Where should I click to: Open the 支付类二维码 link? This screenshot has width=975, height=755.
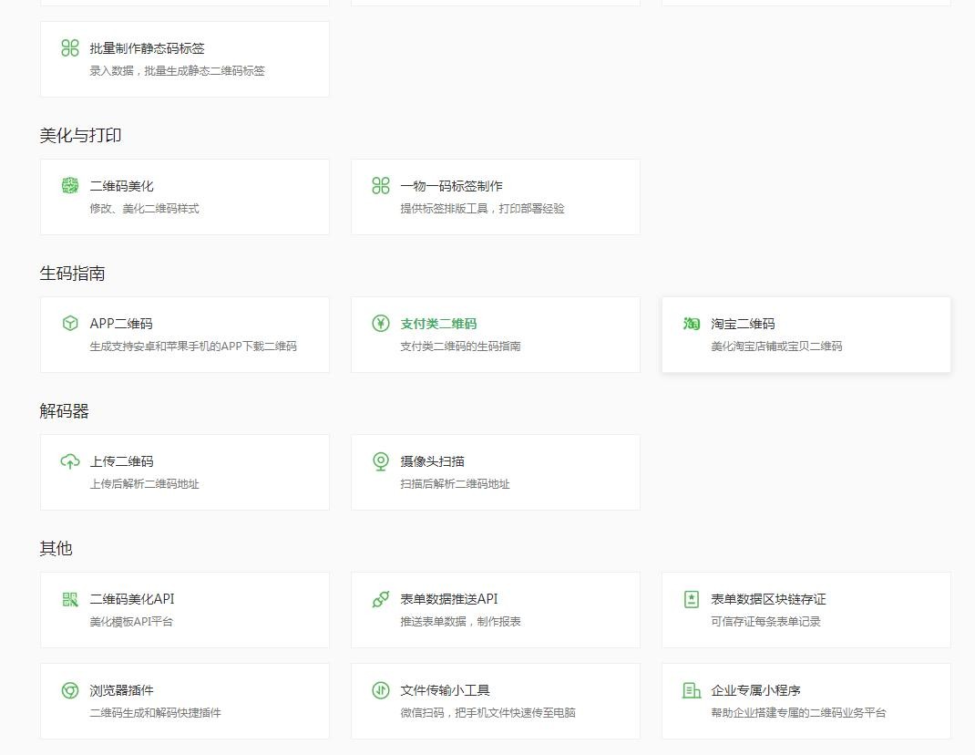[x=438, y=324]
